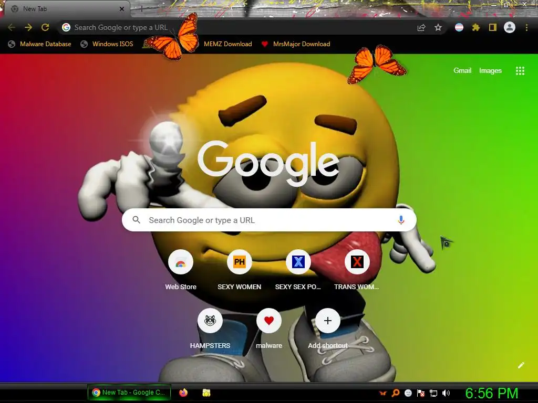Image resolution: width=538 pixels, height=403 pixels.
Task: Launch Firefox from taskbar
Action: (183, 393)
